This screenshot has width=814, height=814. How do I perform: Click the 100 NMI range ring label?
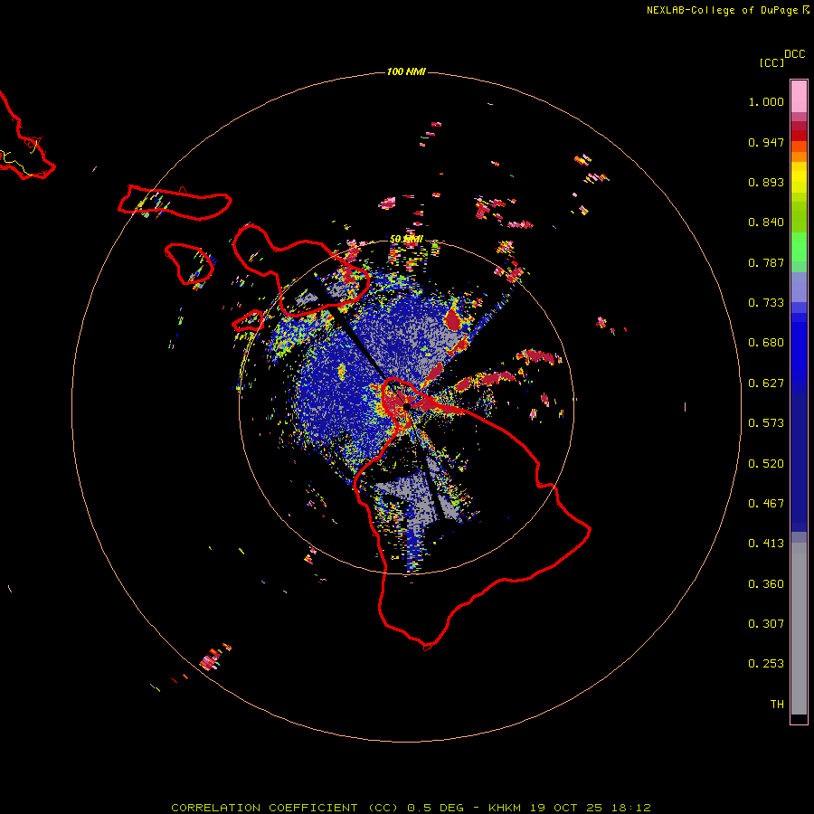tap(406, 71)
